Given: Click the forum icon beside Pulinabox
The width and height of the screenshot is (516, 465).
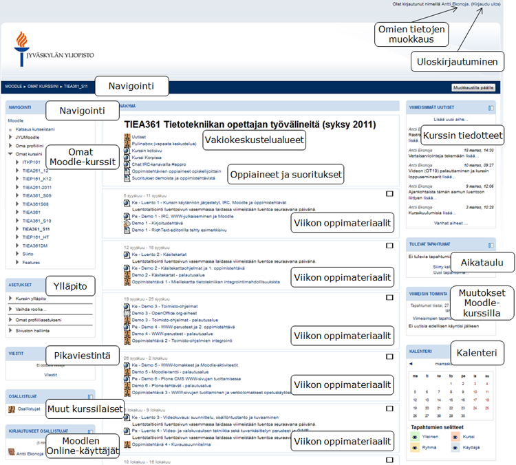Looking at the screenshot, I should [127, 144].
